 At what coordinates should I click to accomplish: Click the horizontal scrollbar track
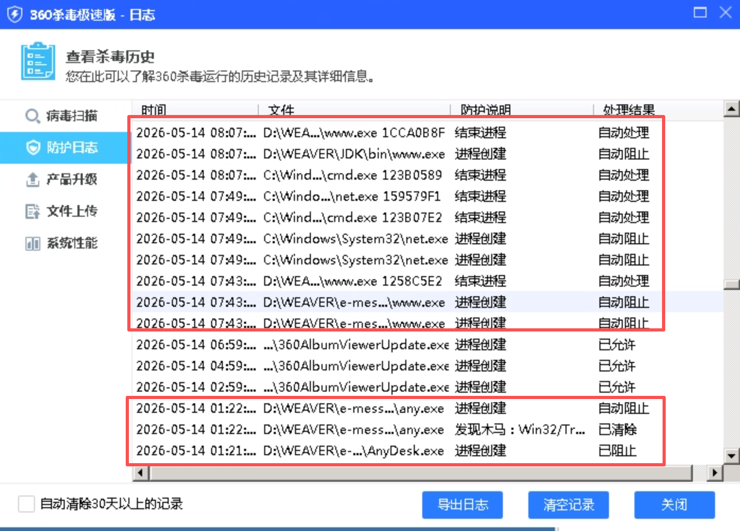pyautogui.click(x=421, y=472)
